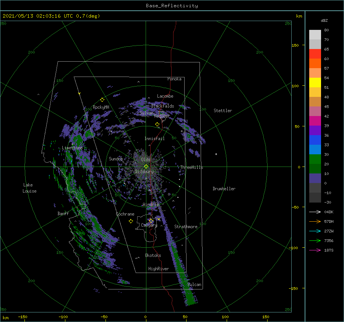Click the -150 tick on bottom axis
The image size is (344, 322).
click(x=23, y=317)
